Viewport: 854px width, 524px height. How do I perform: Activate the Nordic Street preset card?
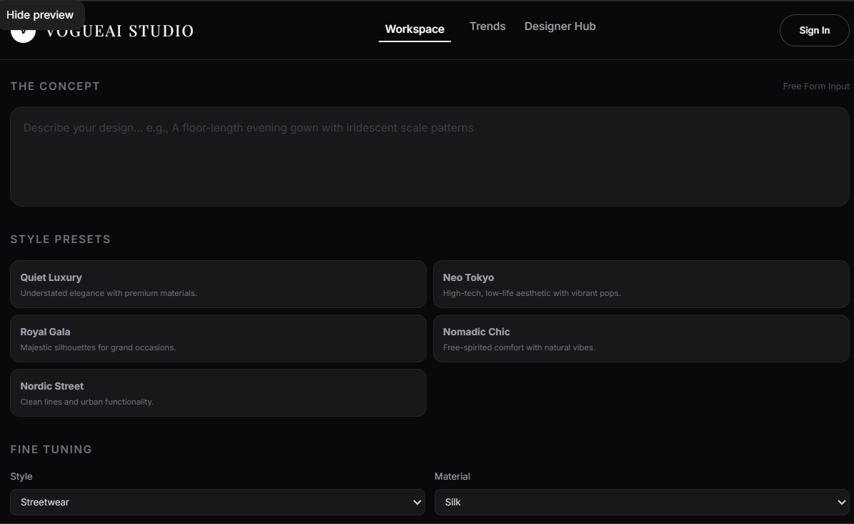218,392
